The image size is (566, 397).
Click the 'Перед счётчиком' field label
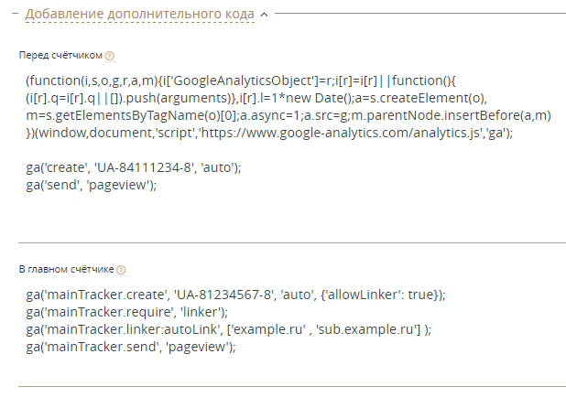tap(60, 55)
